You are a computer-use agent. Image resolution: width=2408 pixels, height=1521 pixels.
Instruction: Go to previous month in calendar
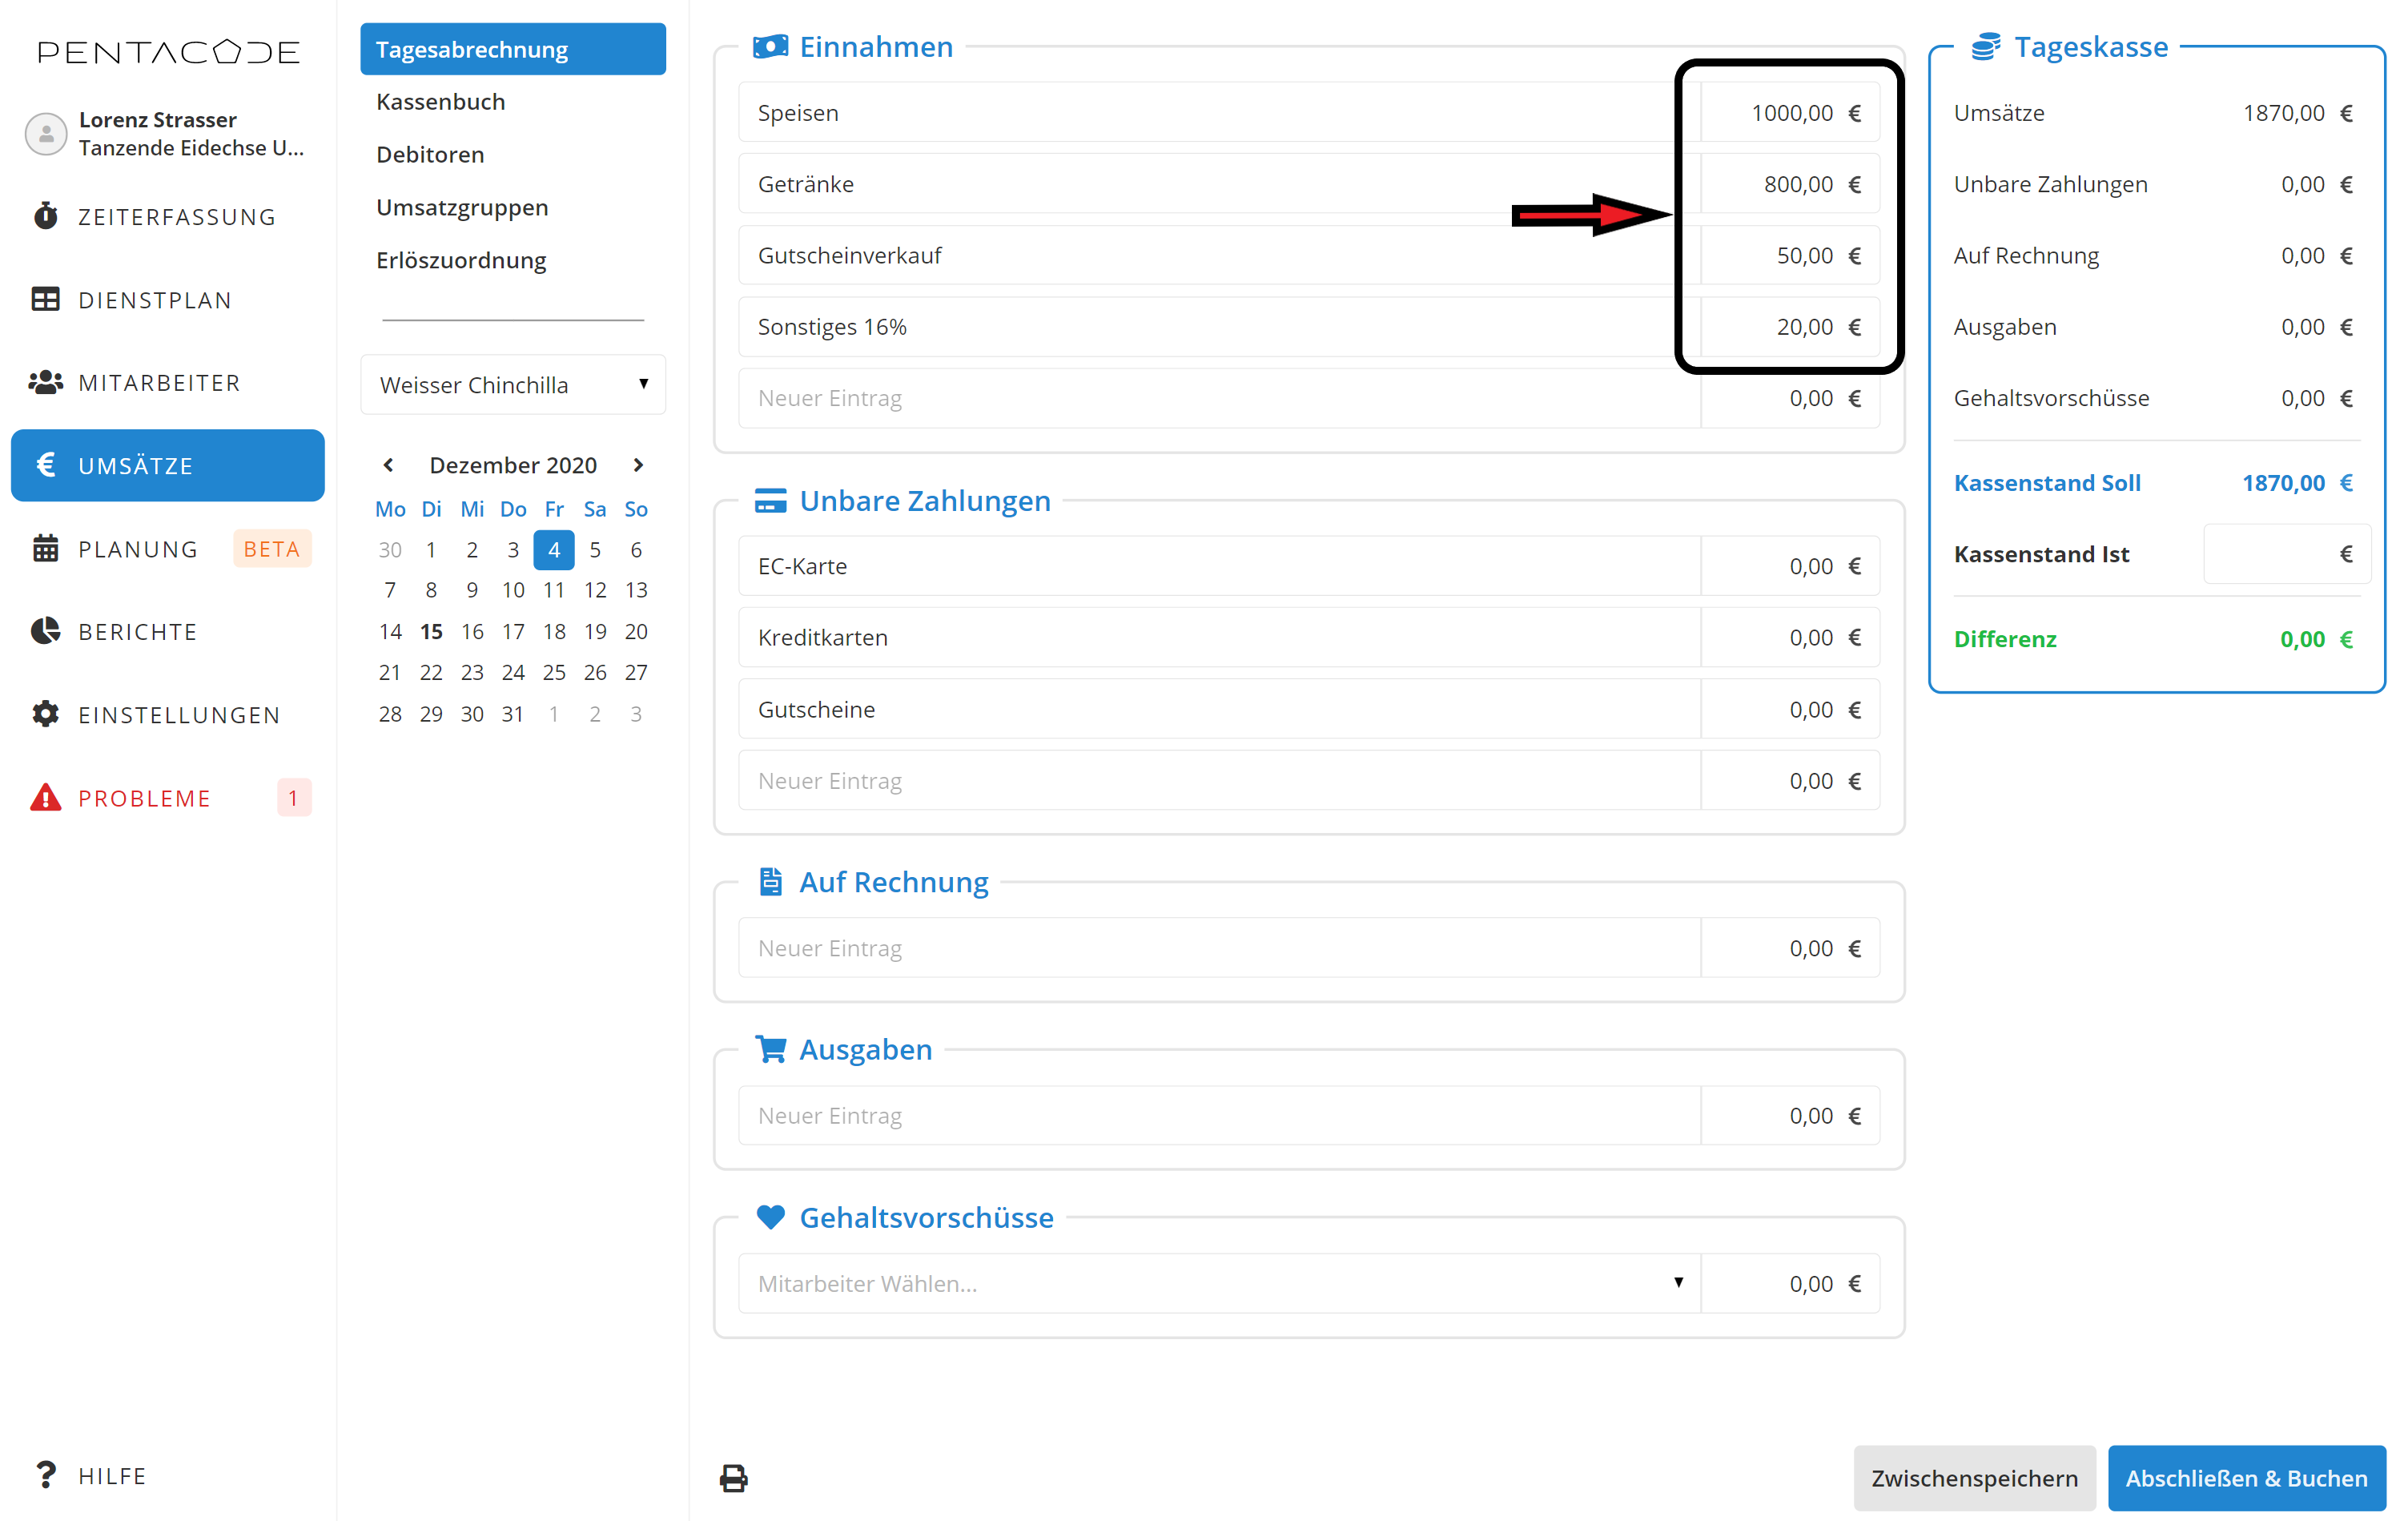388,465
